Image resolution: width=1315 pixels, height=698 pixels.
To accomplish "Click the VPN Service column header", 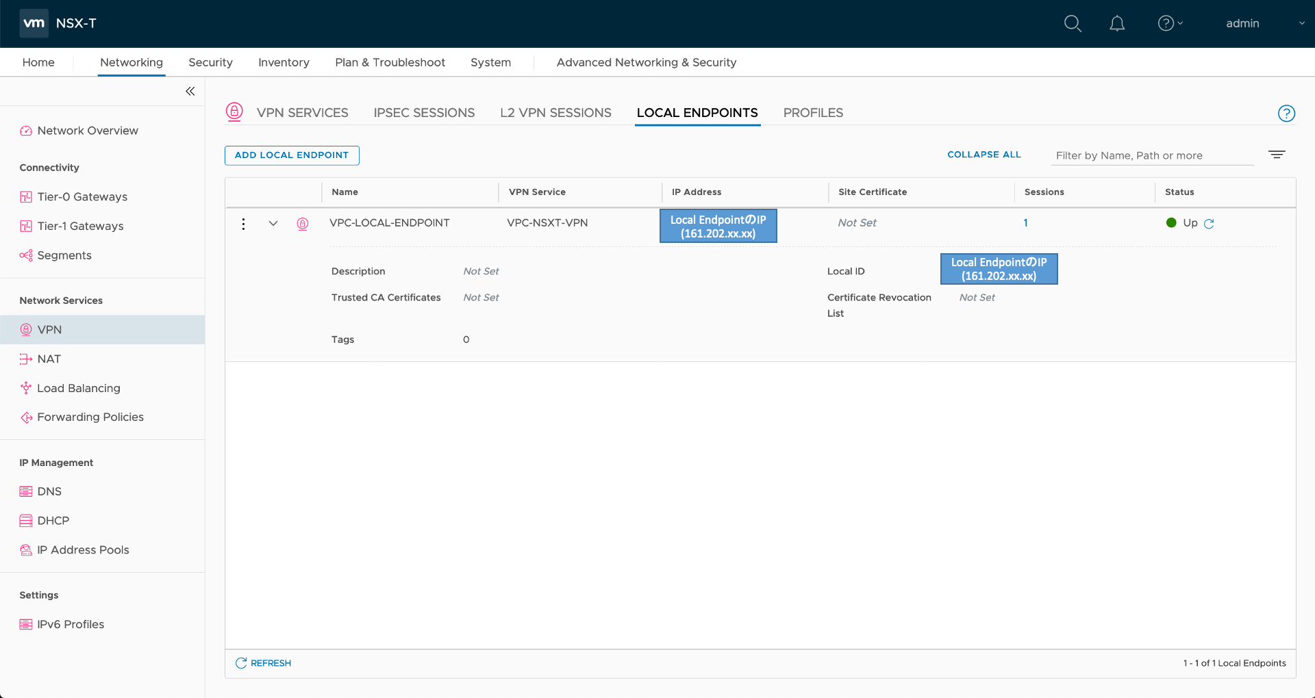I will (537, 192).
